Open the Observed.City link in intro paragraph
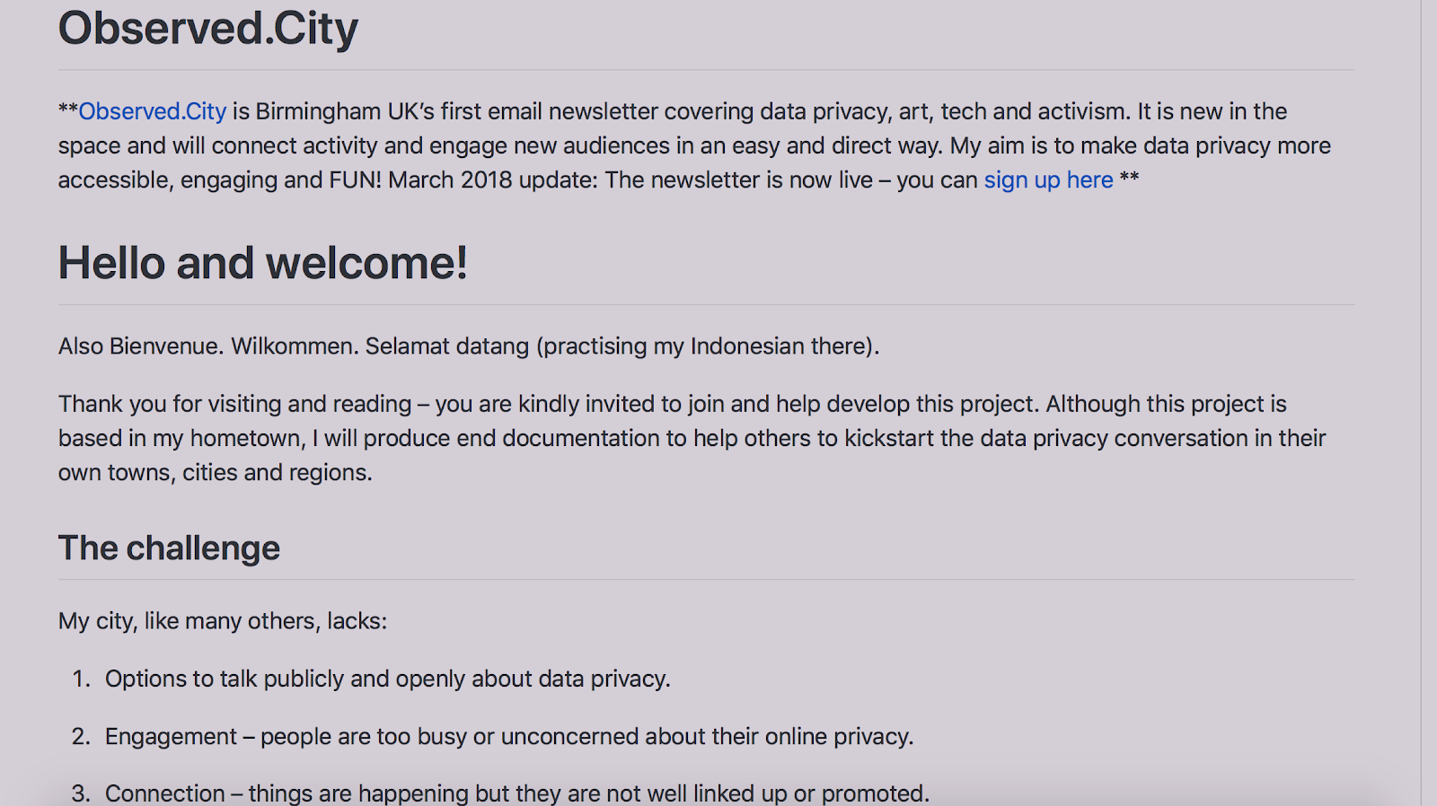 pyautogui.click(x=152, y=111)
